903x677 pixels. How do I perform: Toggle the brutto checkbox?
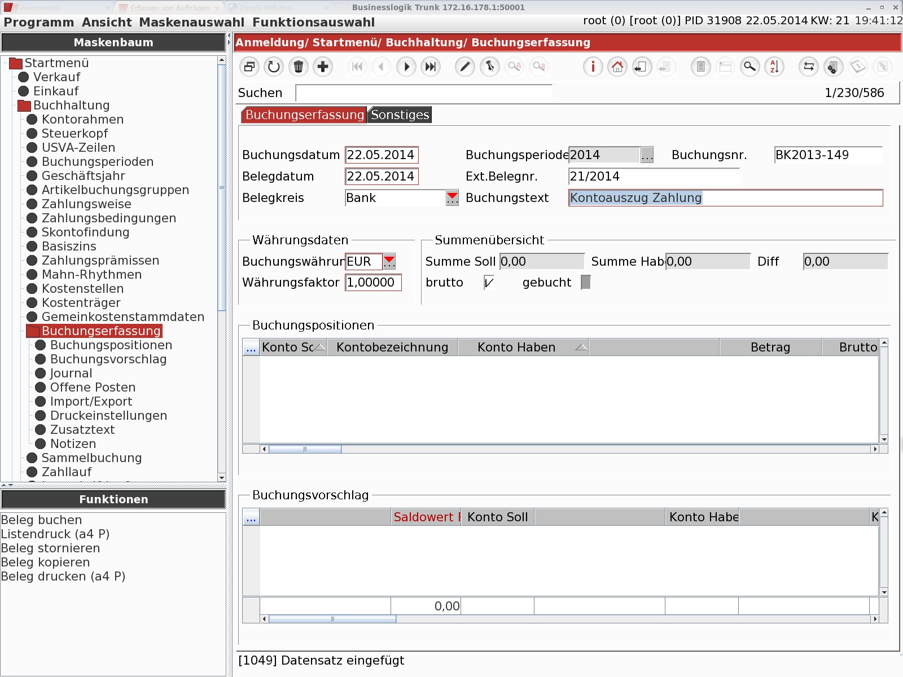(x=489, y=283)
